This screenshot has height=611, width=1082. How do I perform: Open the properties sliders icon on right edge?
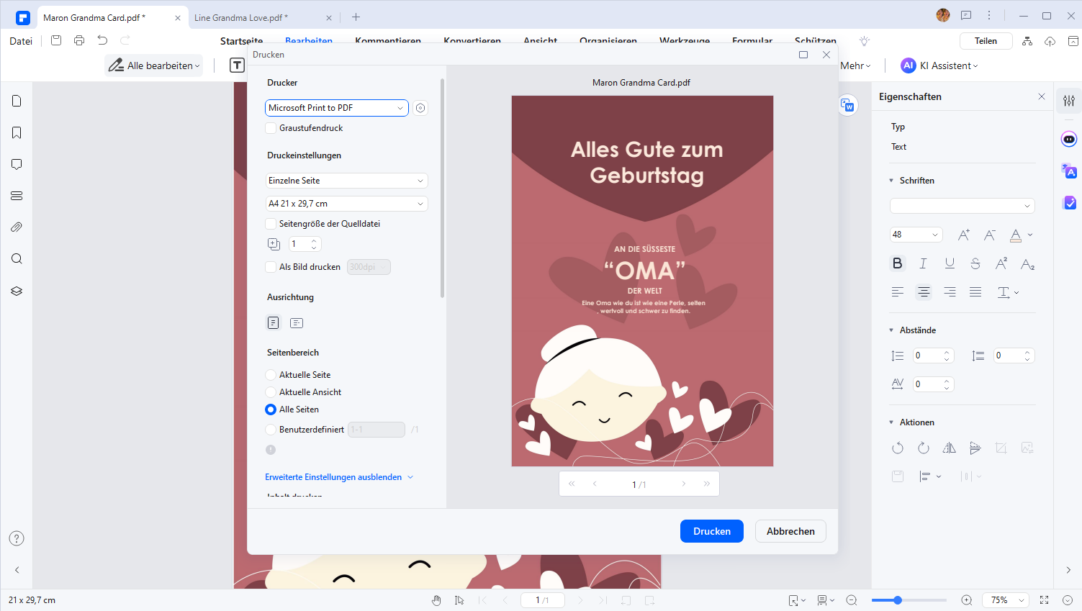click(x=1069, y=101)
